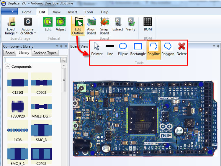Pin the Board View panel

218,46
